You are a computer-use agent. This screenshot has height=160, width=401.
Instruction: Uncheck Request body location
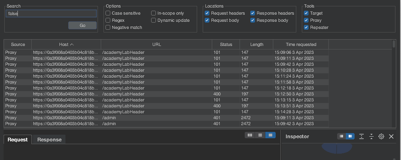(207, 20)
